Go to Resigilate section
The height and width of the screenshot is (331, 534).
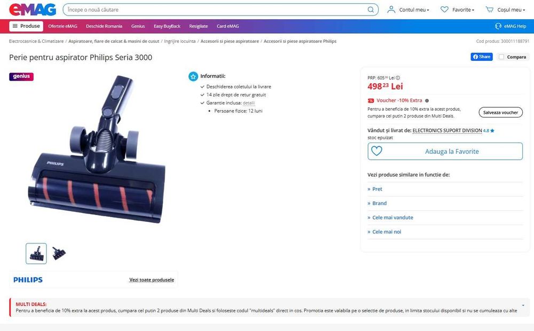199,26
